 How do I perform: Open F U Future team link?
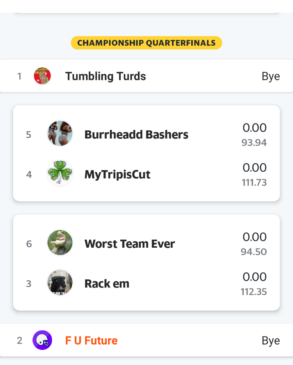[91, 341]
